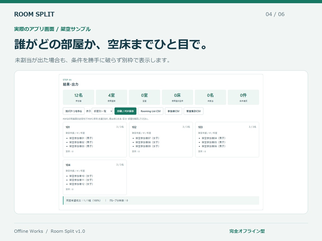Select participant 架空参加者10（女子）

click(81, 176)
